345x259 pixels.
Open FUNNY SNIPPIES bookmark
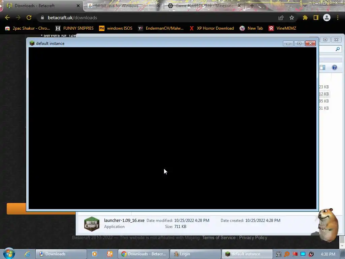pos(74,28)
